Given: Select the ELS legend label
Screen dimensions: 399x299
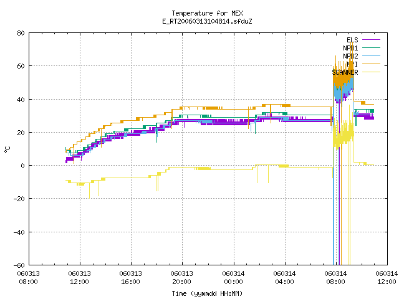Looking at the screenshot, I should pyautogui.click(x=352, y=40).
